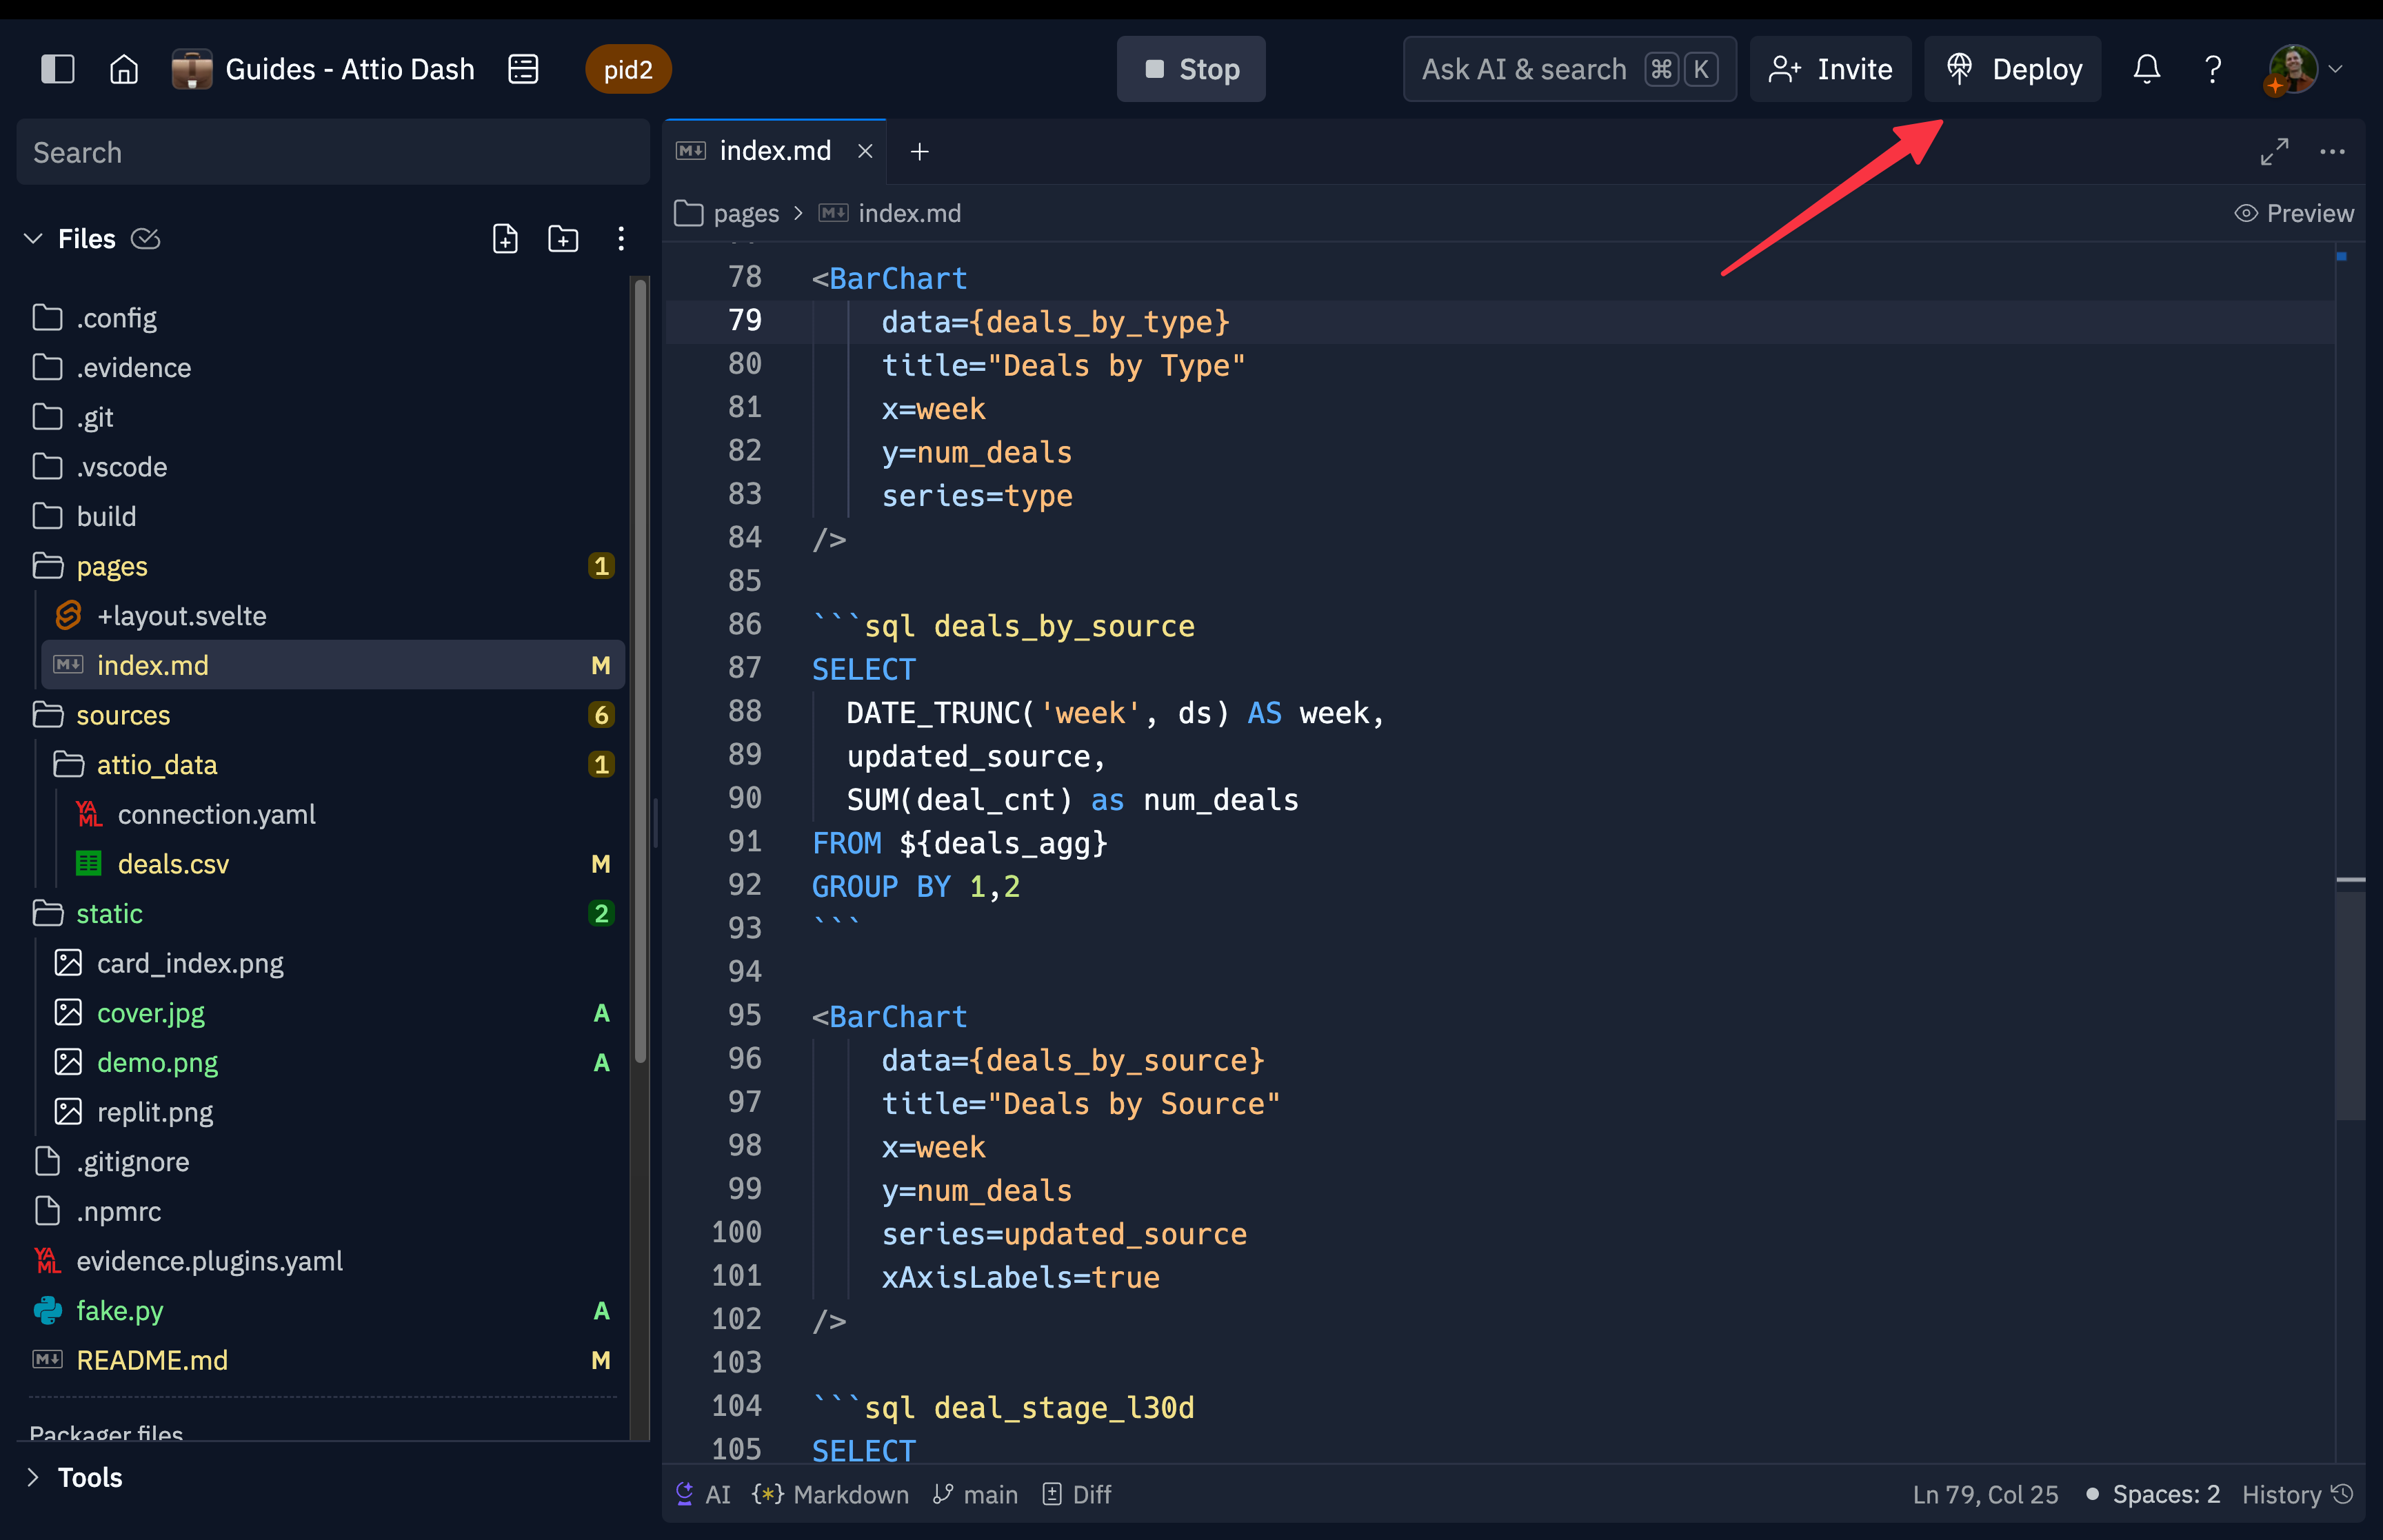This screenshot has height=1540, width=2383.
Task: Go to the workspace home icon
Action: (124, 68)
